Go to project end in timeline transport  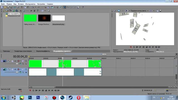click(52, 90)
